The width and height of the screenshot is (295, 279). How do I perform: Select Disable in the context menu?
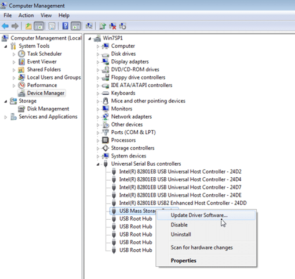pyautogui.click(x=179, y=225)
